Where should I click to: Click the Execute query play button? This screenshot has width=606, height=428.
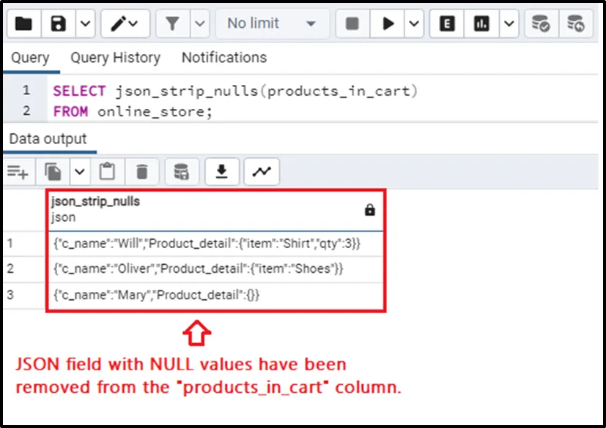387,24
